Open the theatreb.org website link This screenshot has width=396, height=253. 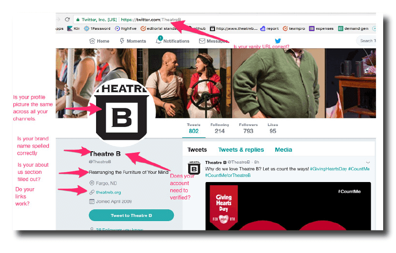point(109,192)
